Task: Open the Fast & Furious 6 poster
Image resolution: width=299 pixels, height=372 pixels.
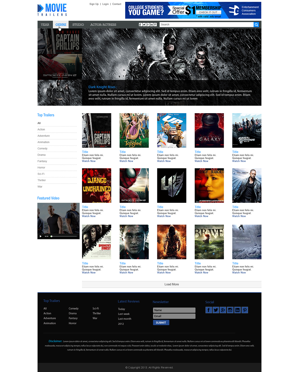Action: coord(247,130)
